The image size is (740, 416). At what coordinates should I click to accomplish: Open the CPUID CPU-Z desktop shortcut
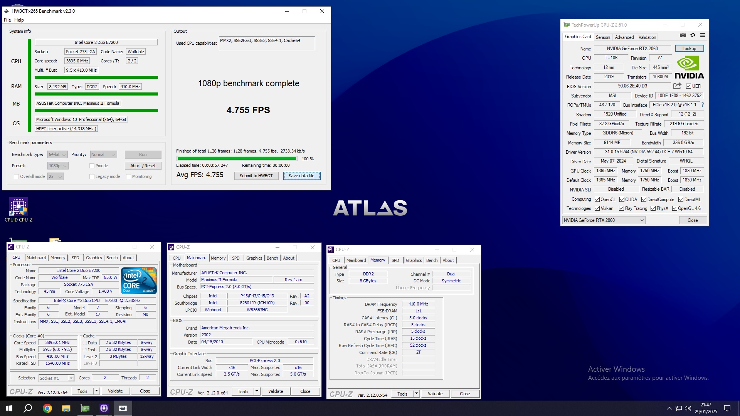click(18, 210)
